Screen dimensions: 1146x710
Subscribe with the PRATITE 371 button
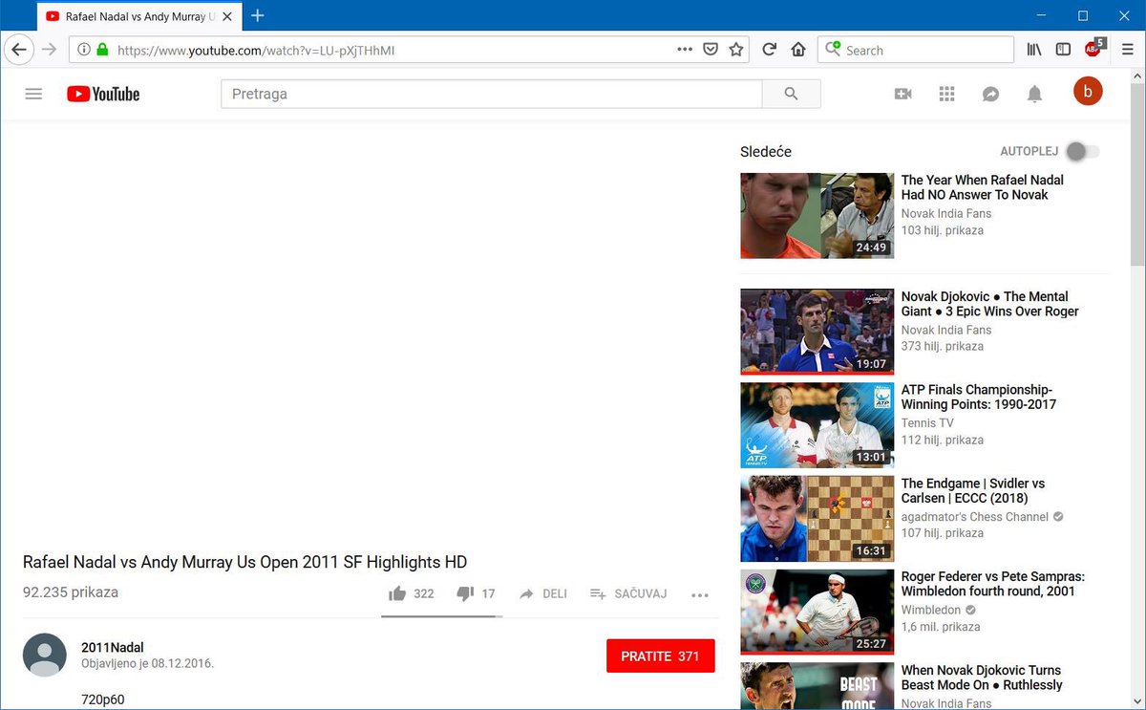pos(660,656)
